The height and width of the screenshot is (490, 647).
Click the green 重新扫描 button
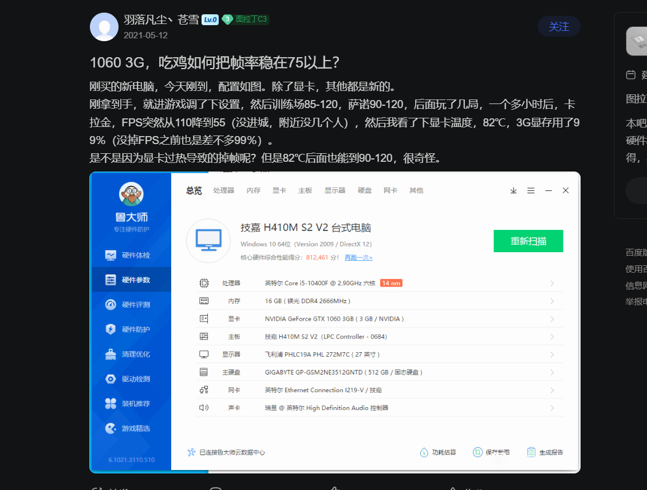(x=528, y=241)
